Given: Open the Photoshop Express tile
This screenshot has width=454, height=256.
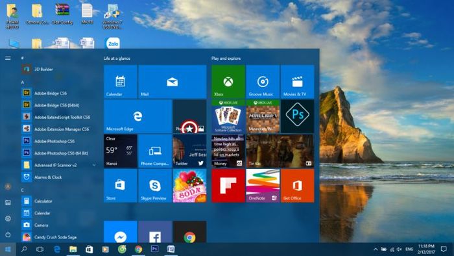Looking at the screenshot, I should point(297,116).
